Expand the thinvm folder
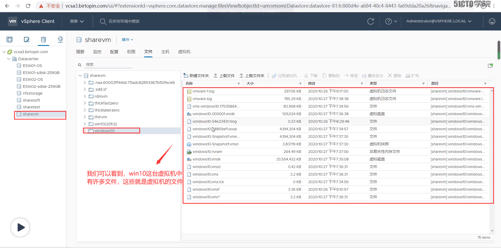 85,117
